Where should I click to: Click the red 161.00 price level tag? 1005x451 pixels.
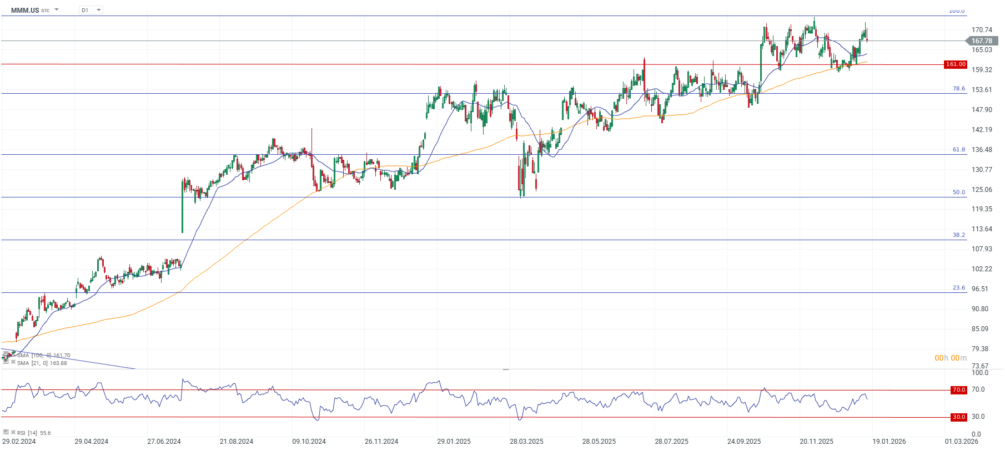[x=956, y=64]
